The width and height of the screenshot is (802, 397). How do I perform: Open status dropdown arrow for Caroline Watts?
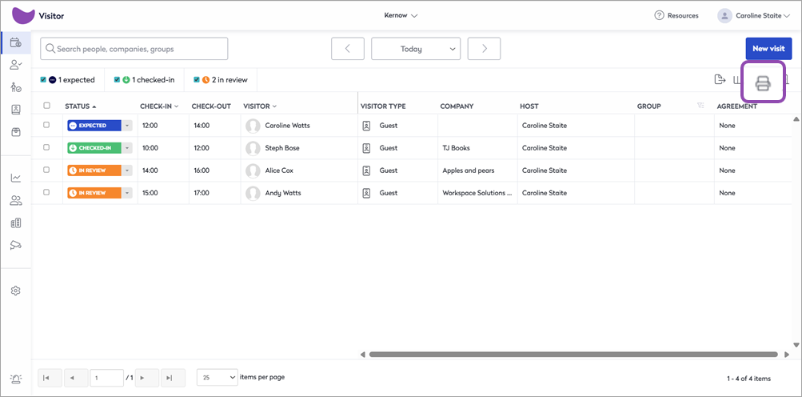[x=127, y=126]
